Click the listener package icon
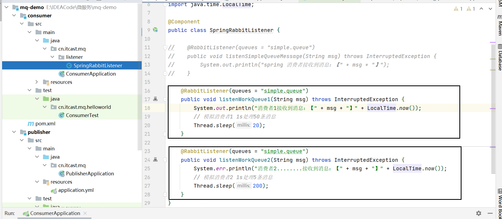Screen dimensions: 502x219 click(x=62, y=57)
